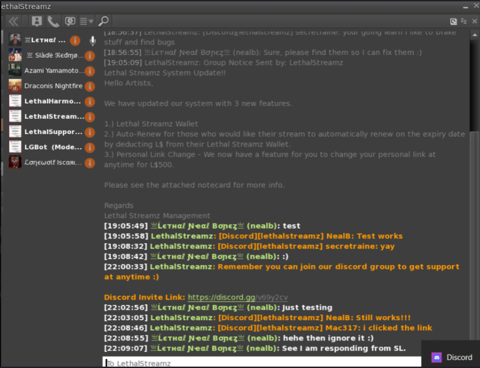The height and width of the screenshot is (368, 480).
Task: Toggle microphone for Lethal Neal participant
Action: tap(92, 41)
